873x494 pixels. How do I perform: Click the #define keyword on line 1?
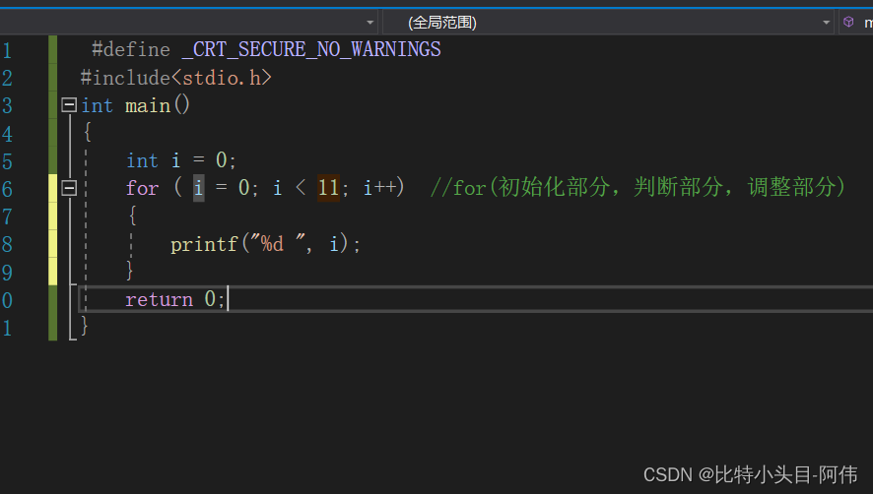131,49
